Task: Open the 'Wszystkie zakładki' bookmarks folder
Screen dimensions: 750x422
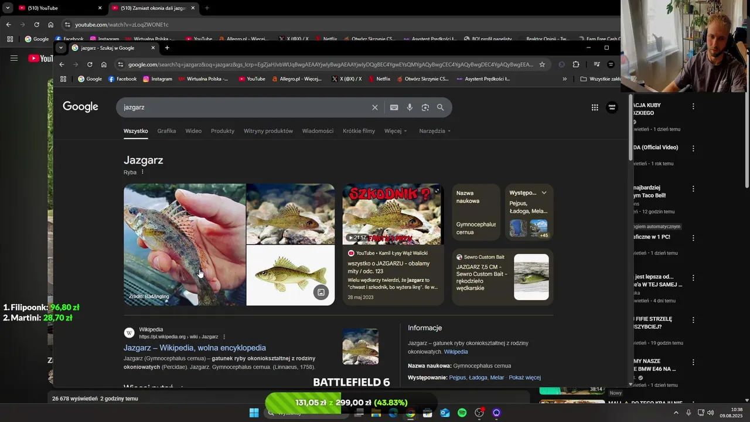Action: point(601,79)
